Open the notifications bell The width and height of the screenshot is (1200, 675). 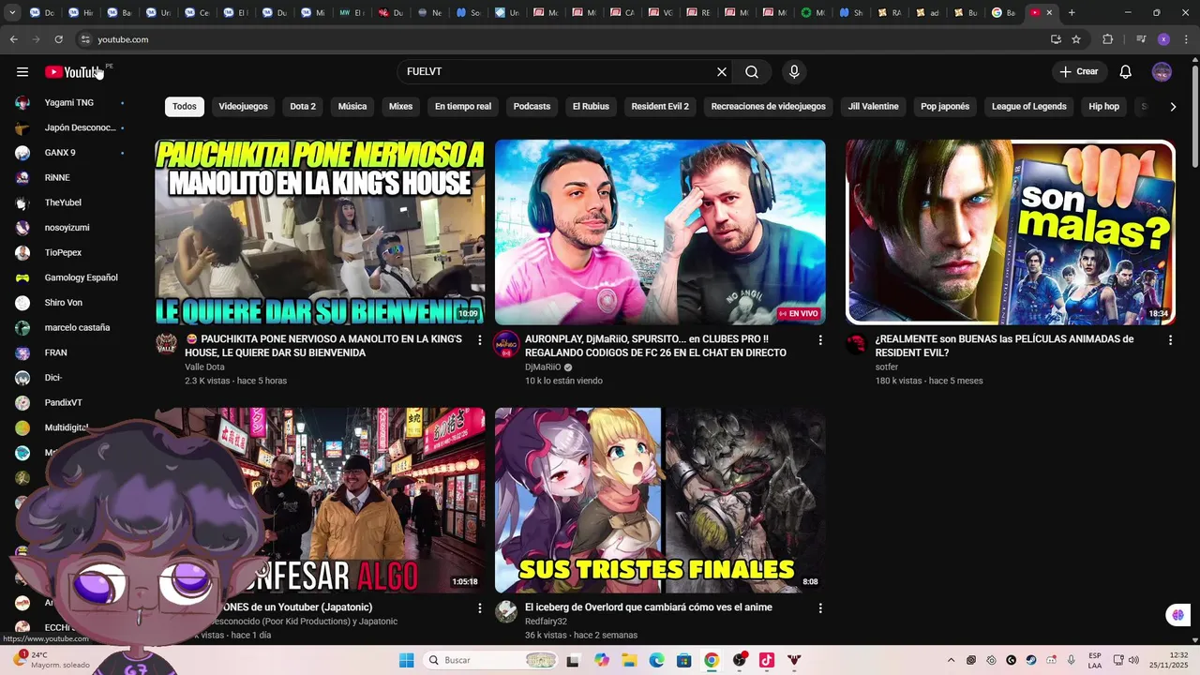point(1126,72)
